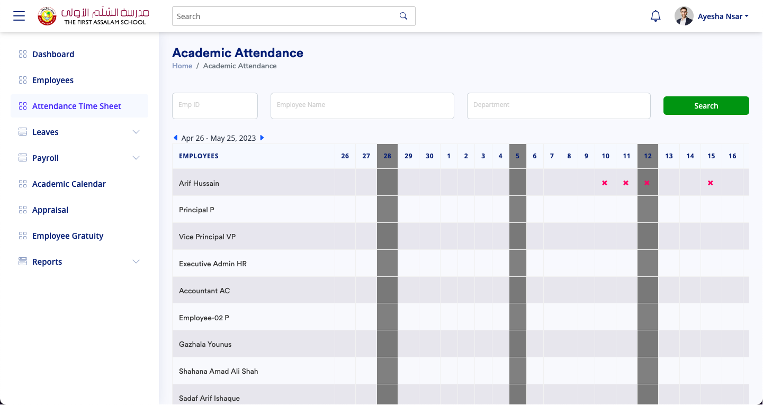
Task: Click the red X on day 10
Action: 605,183
